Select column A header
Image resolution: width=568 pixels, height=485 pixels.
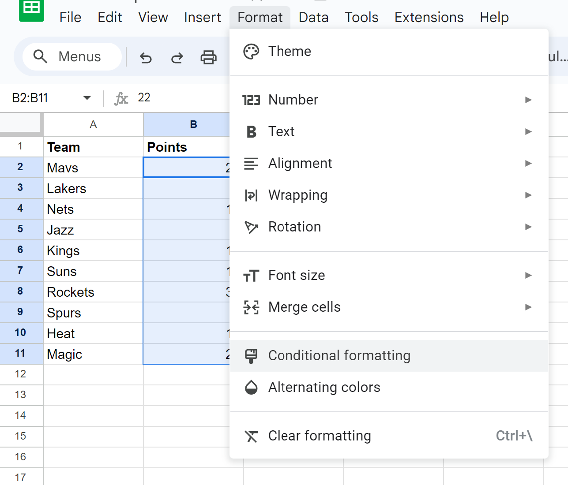click(x=93, y=124)
